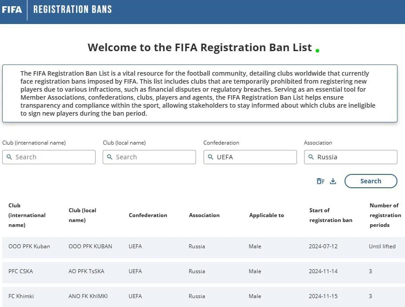Focus the Club (international name) search box
This screenshot has height=307, width=405.
tap(49, 157)
